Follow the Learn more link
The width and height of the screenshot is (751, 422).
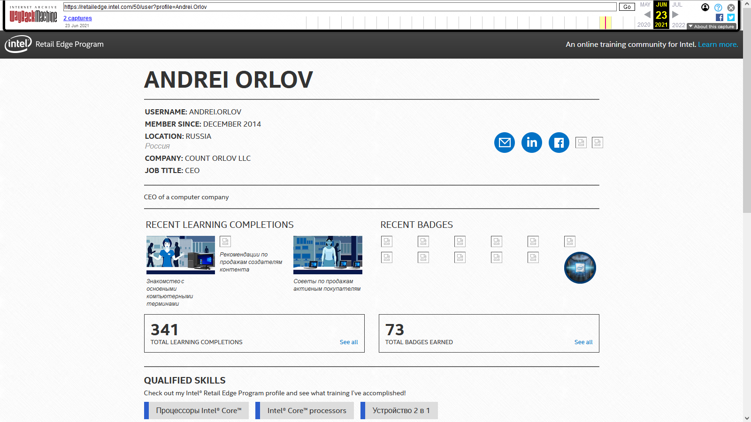(718, 45)
